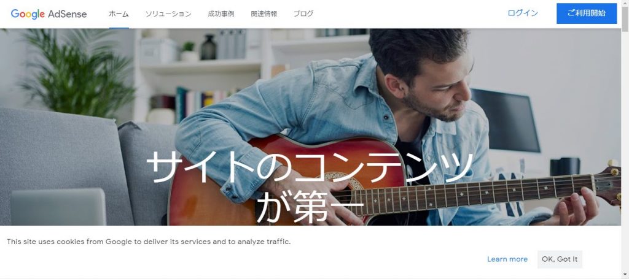Image resolution: width=629 pixels, height=279 pixels.
Task: Click the empty scrollbar track below the thumb
Action: [625, 152]
